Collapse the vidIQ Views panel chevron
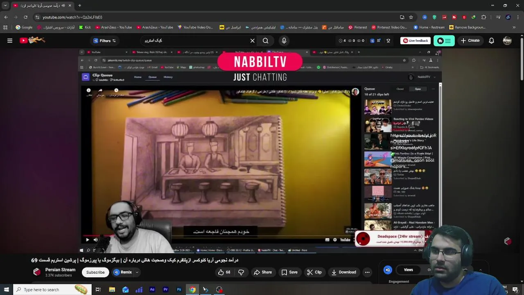The width and height of the screenshot is (524, 295). pyautogui.click(x=481, y=270)
